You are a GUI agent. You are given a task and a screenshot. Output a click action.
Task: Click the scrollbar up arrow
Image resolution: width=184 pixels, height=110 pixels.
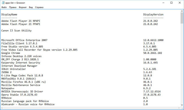[182, 11]
